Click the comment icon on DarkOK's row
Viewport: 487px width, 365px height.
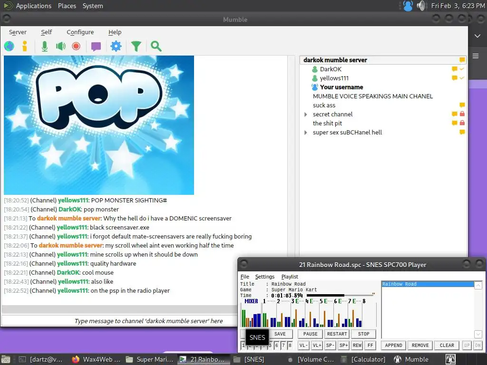coord(454,69)
